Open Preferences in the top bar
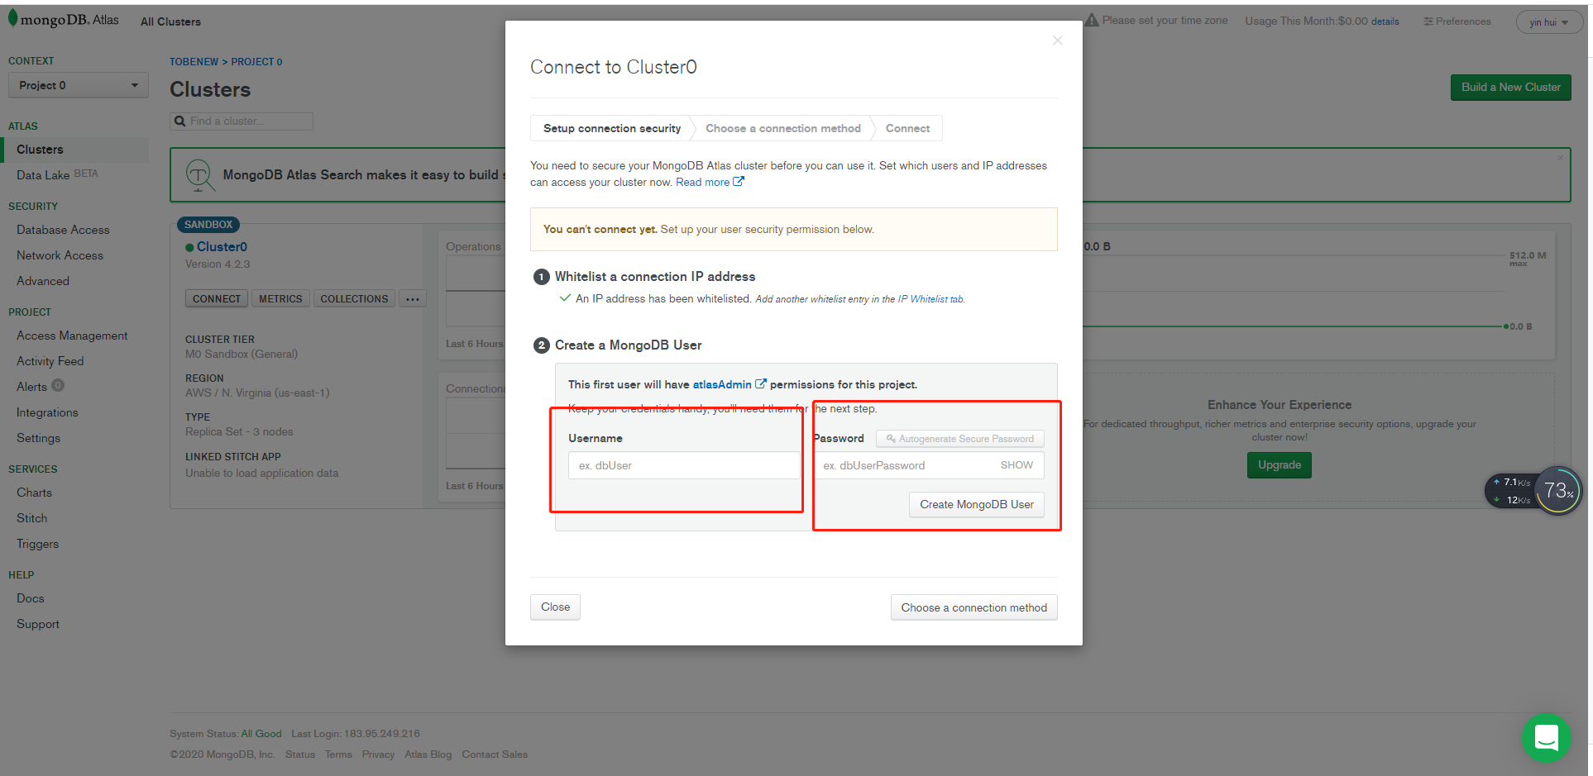The image size is (1593, 776). (1457, 21)
